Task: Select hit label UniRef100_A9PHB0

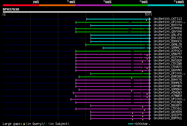Action: pos(168,86)
